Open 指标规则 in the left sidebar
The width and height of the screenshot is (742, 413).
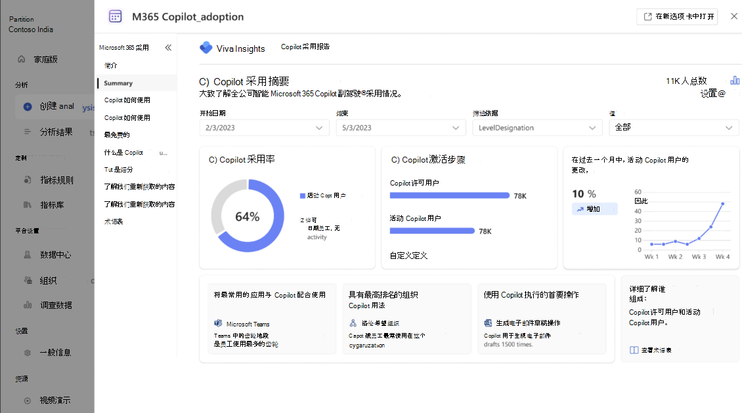56,180
